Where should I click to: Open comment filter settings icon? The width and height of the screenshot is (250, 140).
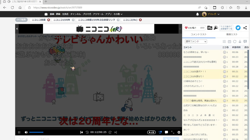click(224, 41)
